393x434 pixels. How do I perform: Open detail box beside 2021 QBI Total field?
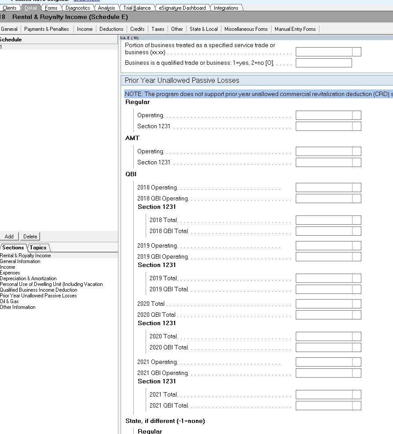357,405
